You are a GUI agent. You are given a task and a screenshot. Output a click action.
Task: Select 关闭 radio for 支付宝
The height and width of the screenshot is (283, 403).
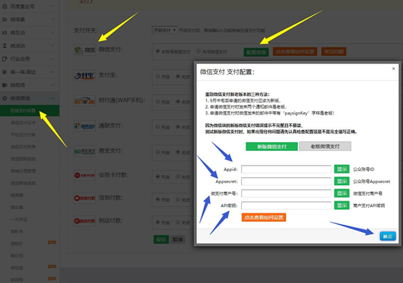point(178,76)
